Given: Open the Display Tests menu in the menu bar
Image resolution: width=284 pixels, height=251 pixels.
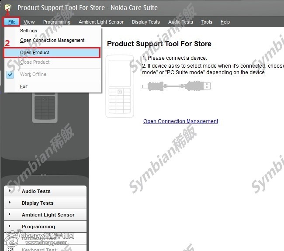Looking at the screenshot, I should pyautogui.click(x=145, y=22).
